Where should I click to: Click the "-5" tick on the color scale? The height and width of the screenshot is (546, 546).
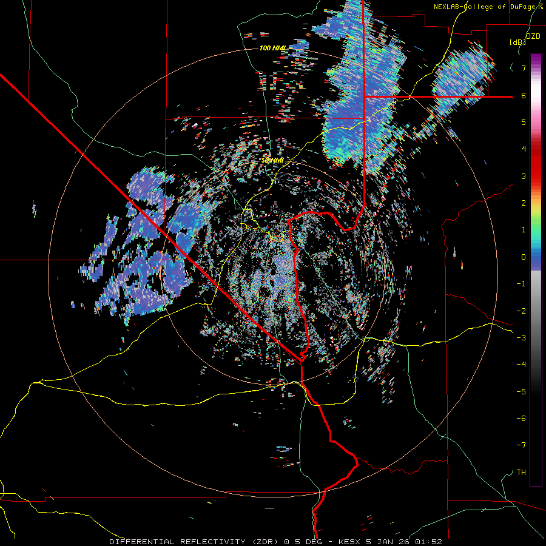(x=521, y=392)
